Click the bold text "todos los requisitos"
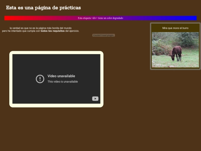 pyautogui.click(x=52, y=31)
